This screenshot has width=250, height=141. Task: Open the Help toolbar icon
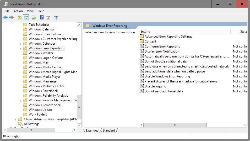[x=42, y=17]
